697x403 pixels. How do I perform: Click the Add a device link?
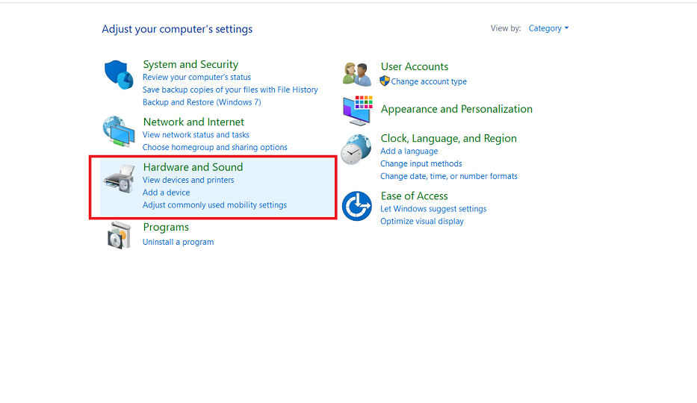point(167,193)
